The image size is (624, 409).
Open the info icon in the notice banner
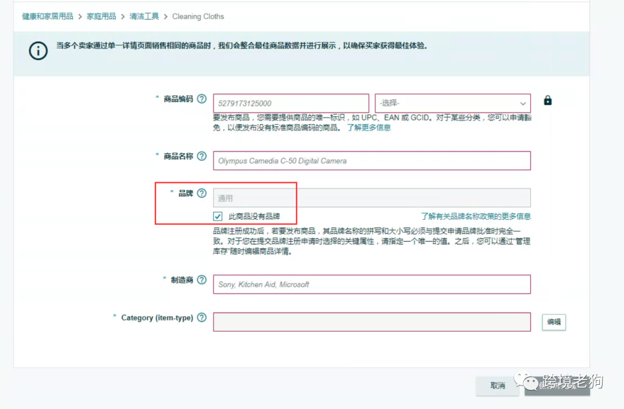38,51
